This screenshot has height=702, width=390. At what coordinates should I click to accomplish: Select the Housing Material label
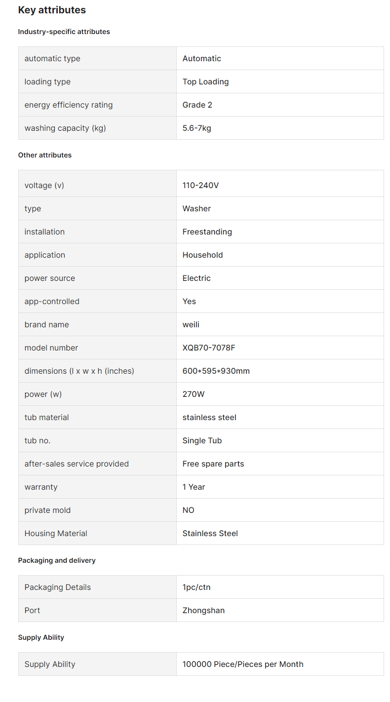point(56,533)
